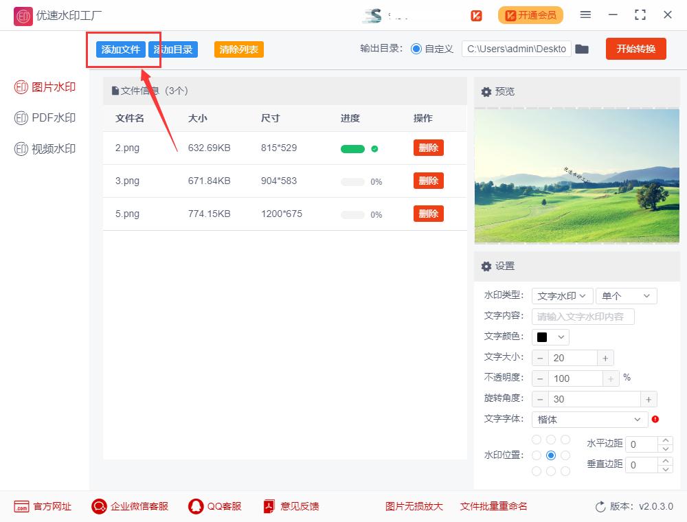This screenshot has height=522, width=687.
Task: Expand the 单个 mode dropdown
Action: click(626, 295)
